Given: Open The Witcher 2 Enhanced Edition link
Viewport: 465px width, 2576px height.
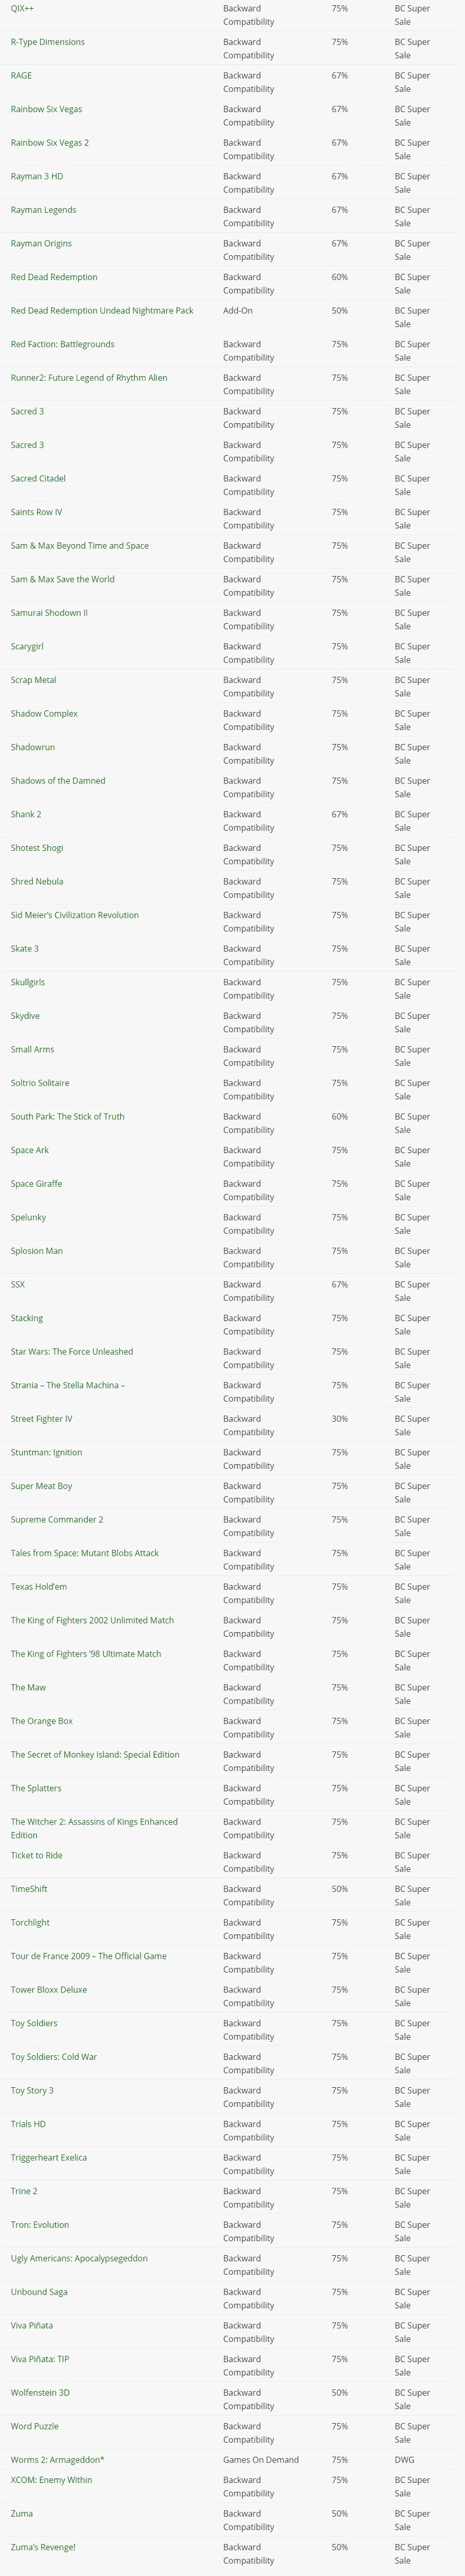Looking at the screenshot, I should [94, 1822].
